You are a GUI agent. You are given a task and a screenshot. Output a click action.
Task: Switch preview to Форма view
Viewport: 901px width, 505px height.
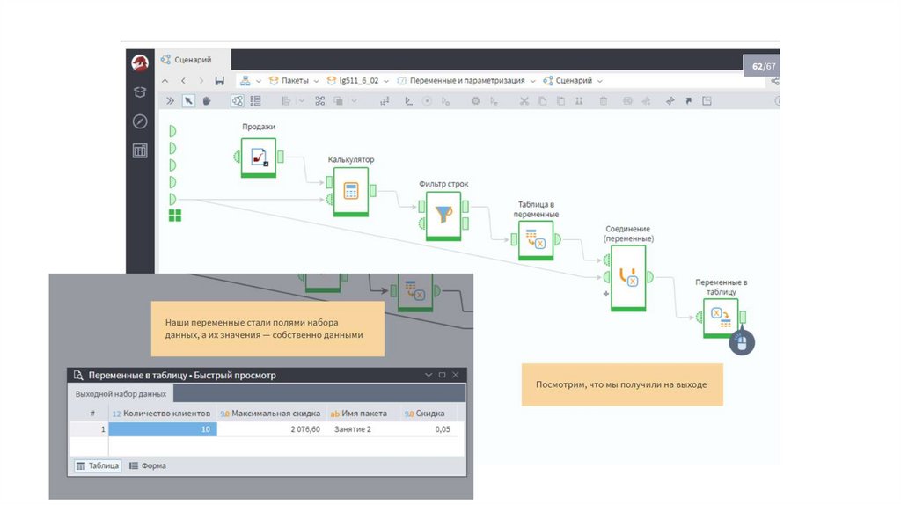[148, 465]
